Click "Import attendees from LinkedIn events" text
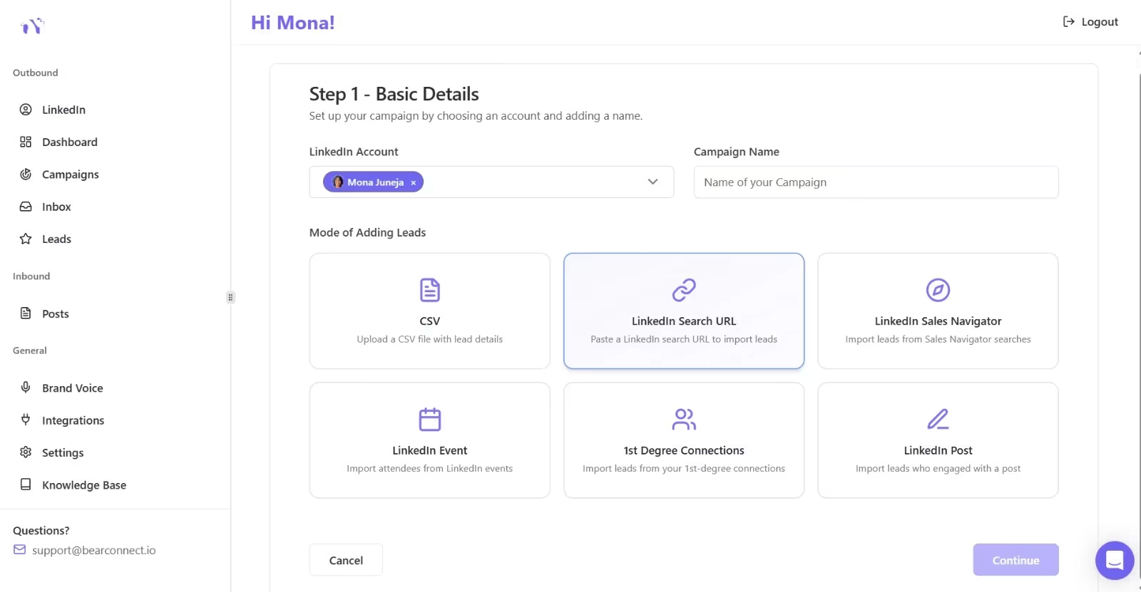Screen dimensions: 1141x592 click(430, 469)
